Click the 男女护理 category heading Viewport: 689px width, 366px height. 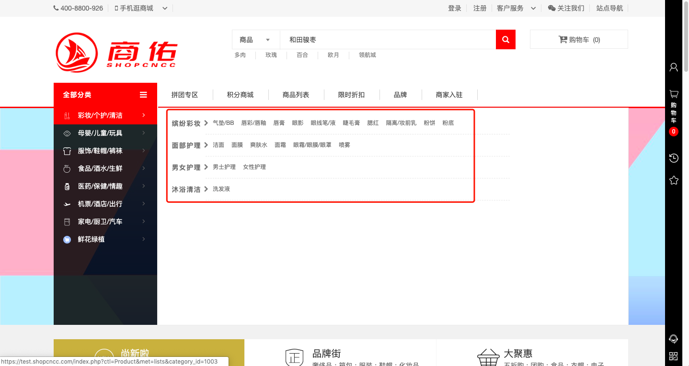pos(186,167)
